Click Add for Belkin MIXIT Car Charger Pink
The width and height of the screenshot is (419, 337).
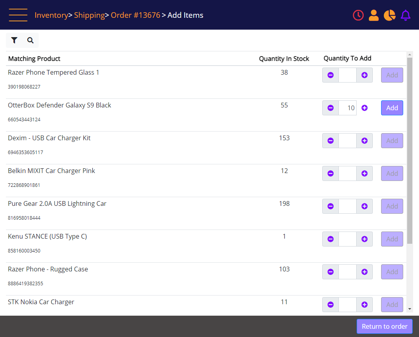click(x=392, y=173)
